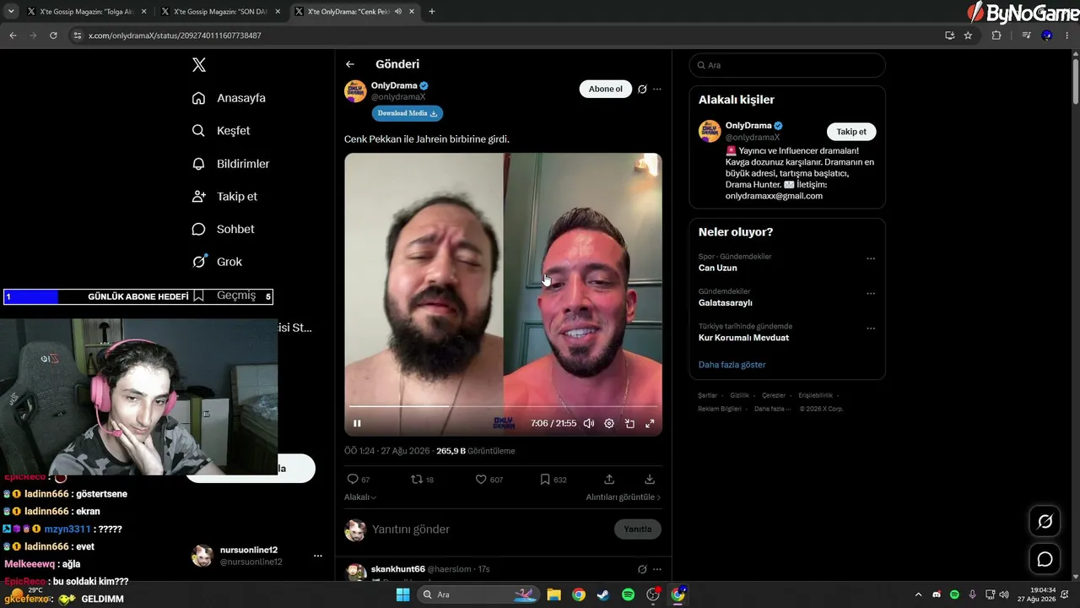Open File Explorer from the taskbar

[553, 594]
